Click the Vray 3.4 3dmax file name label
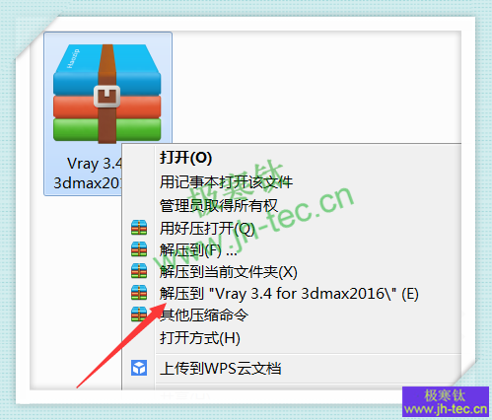This screenshot has width=492, height=420. 88,174
